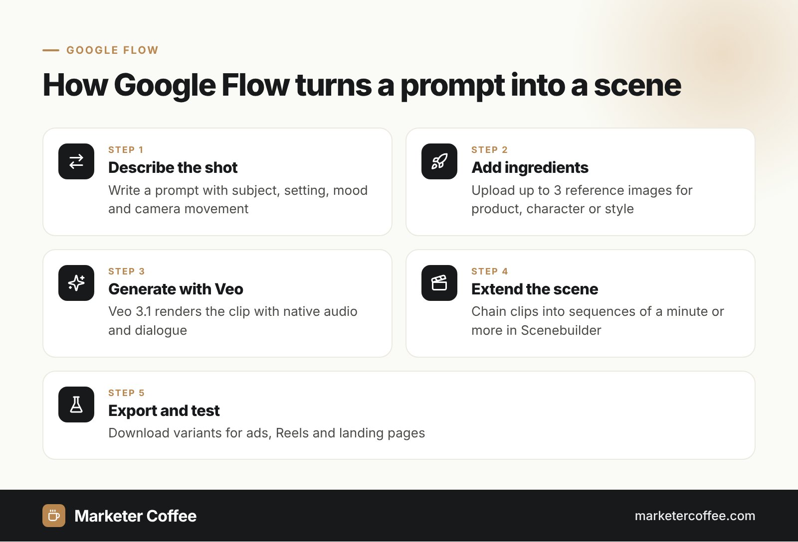Click the text "Download variants for ads, Reels and landing pages"
Screen dimensions: 798x542
267,433
